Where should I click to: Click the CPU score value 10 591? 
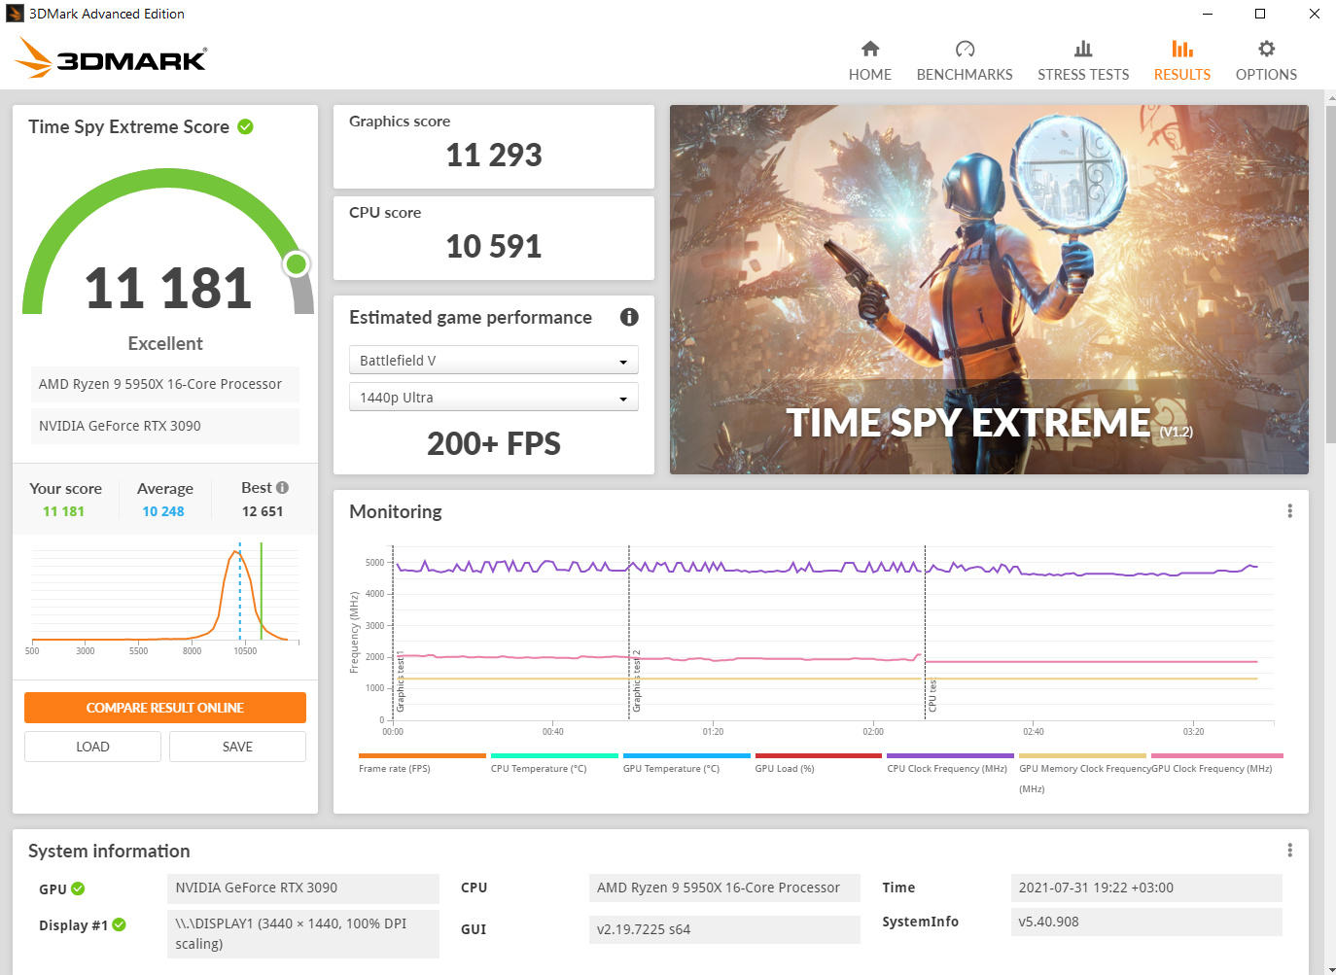point(494,247)
